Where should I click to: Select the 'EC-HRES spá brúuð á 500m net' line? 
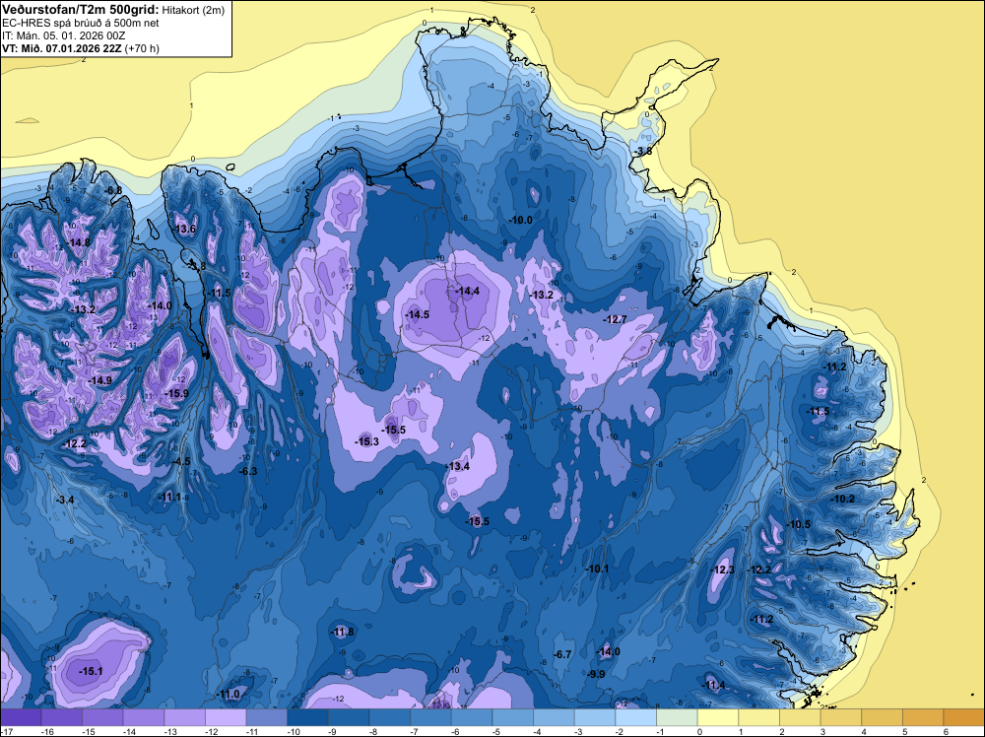(x=81, y=23)
